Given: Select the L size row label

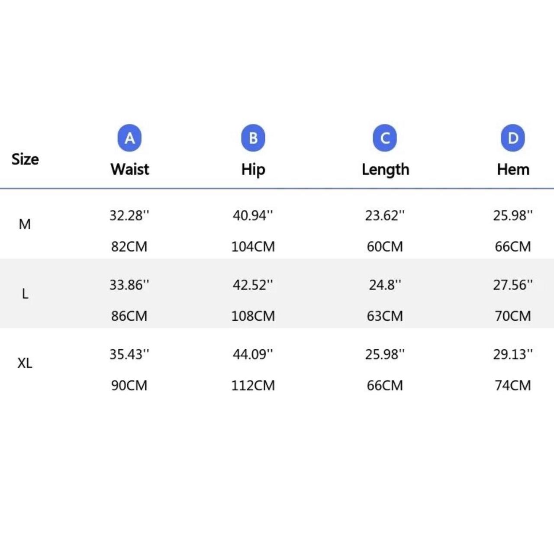Looking at the screenshot, I should (x=25, y=294).
